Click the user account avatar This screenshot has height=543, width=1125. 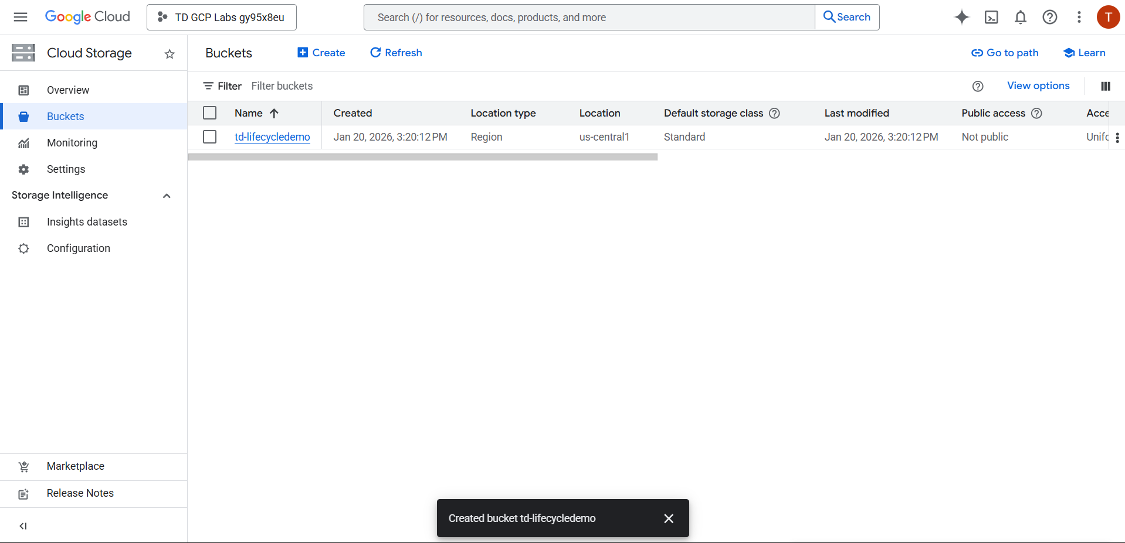coord(1108,17)
